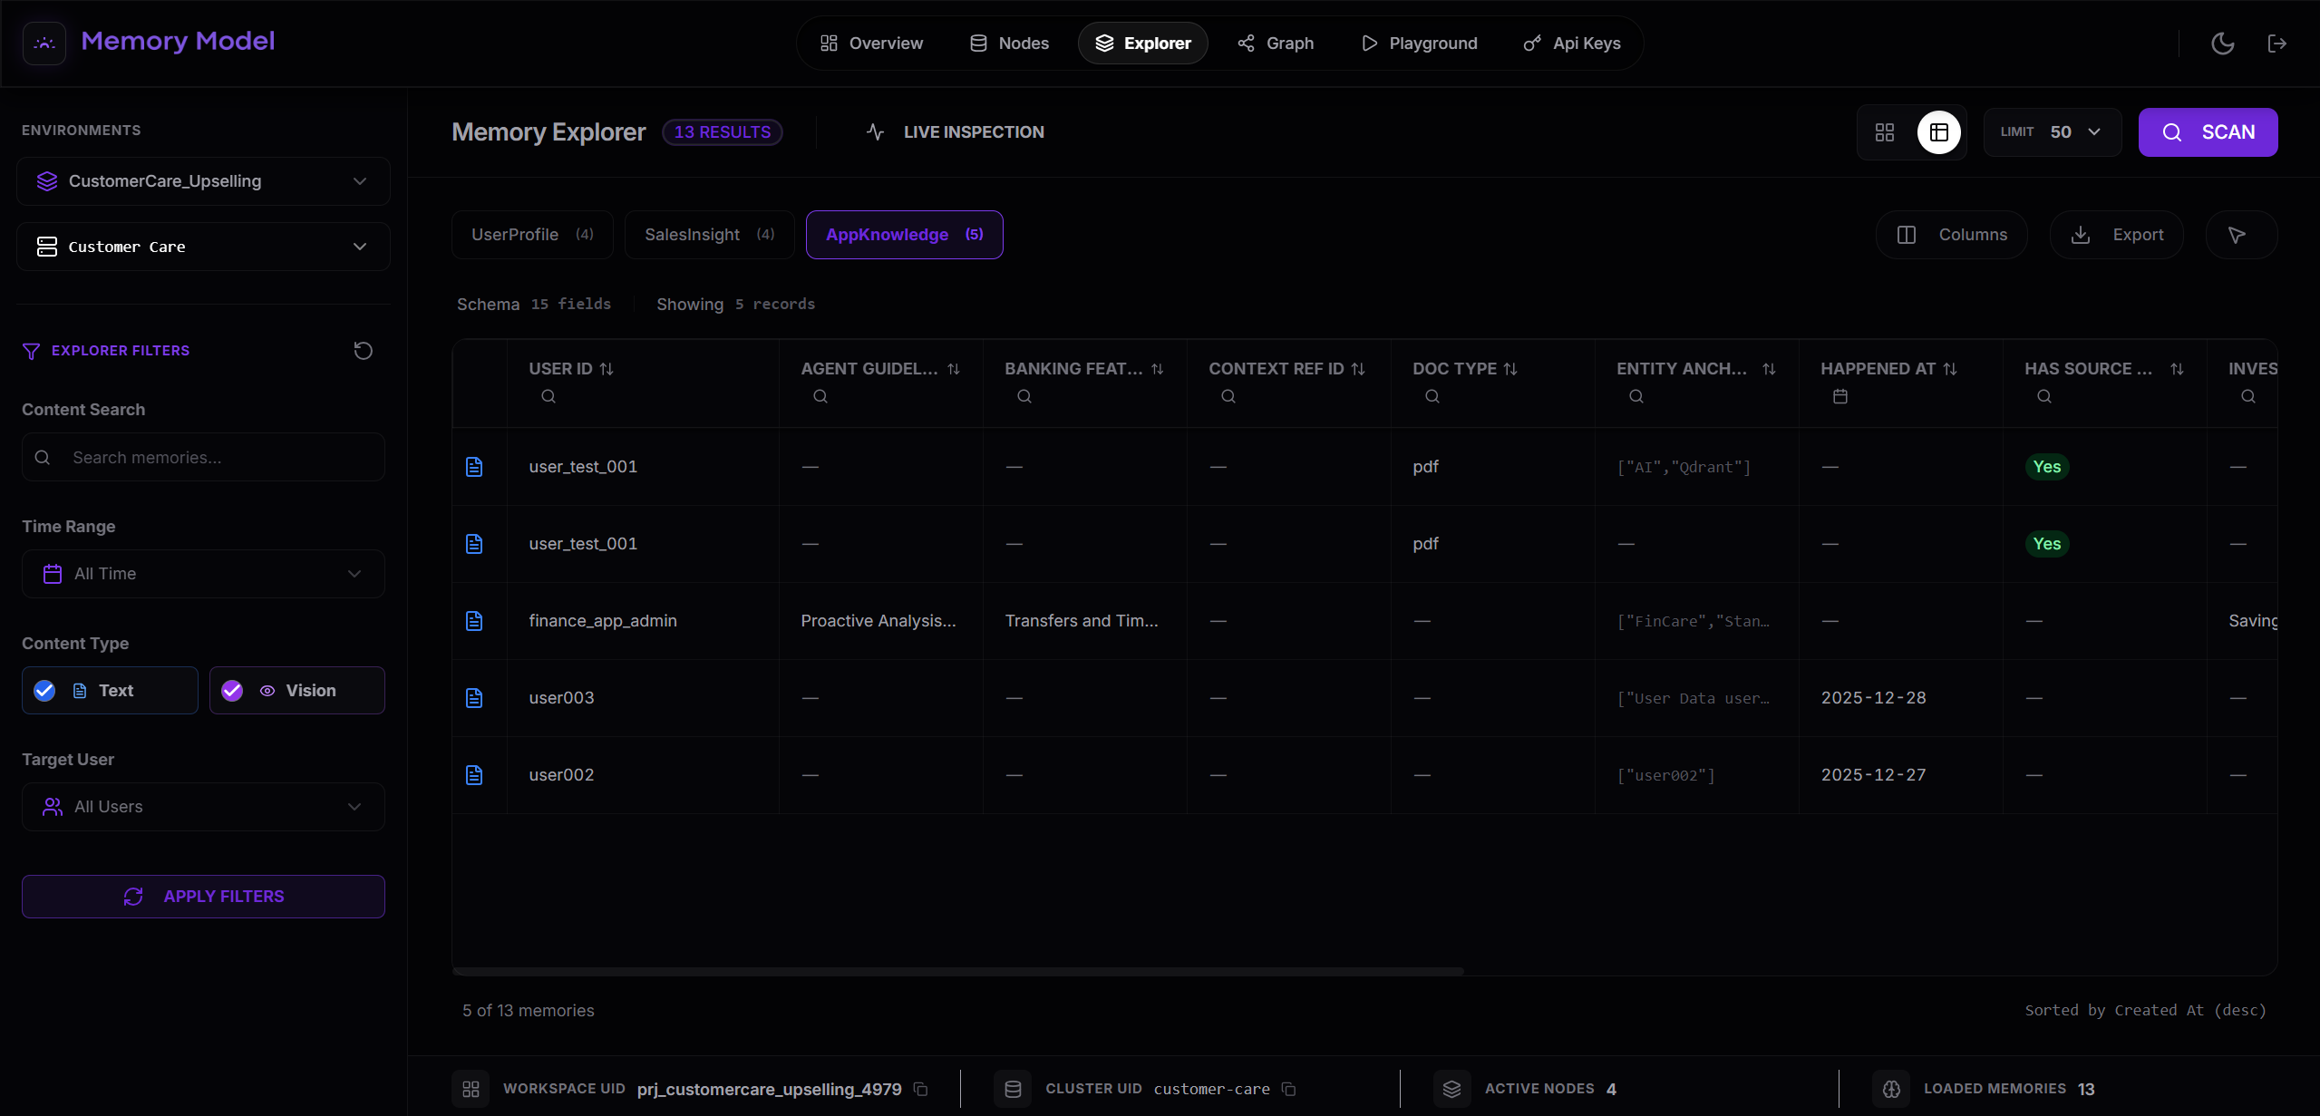Open the Memory Model home logo icon

coord(44,43)
